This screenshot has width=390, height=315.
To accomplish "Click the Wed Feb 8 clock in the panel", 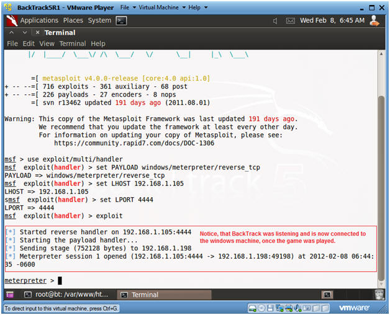I will (x=332, y=20).
